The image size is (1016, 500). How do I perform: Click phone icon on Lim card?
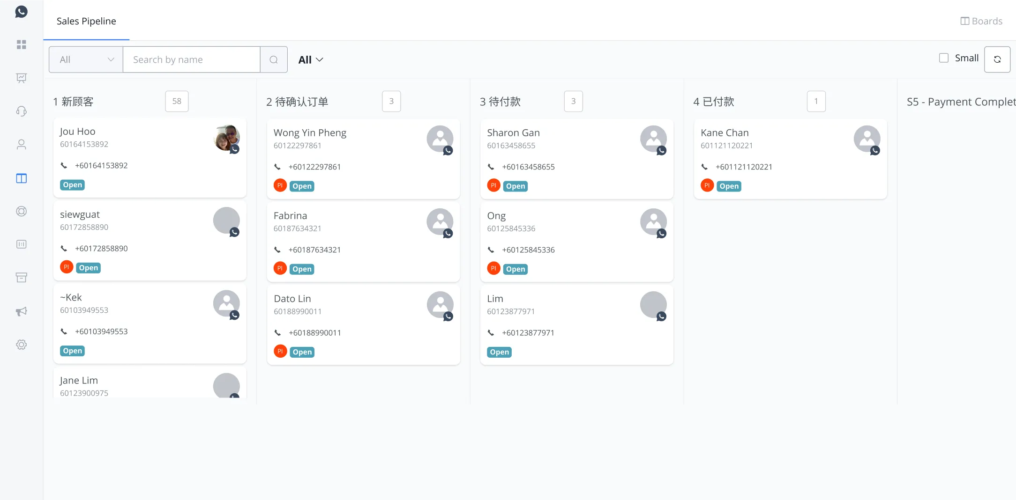click(491, 333)
